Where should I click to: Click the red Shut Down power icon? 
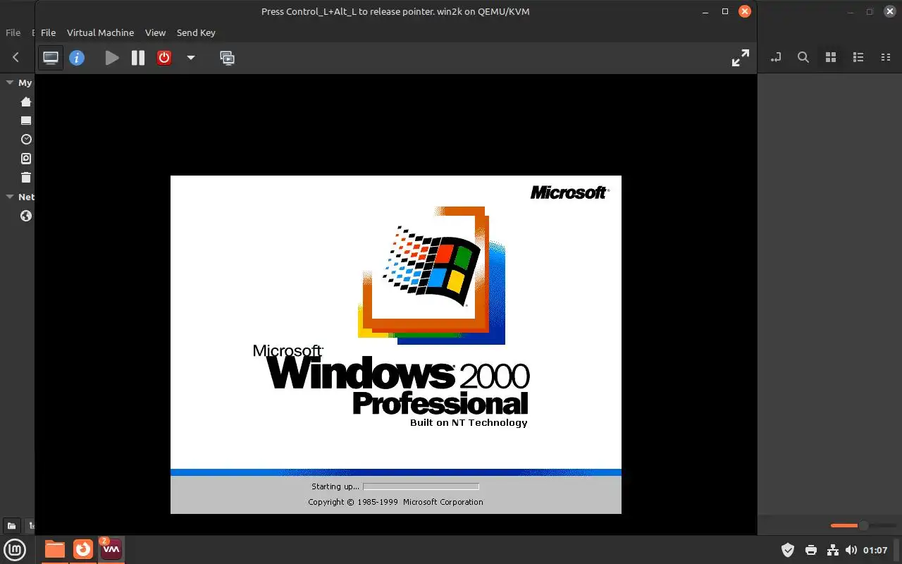pyautogui.click(x=164, y=58)
